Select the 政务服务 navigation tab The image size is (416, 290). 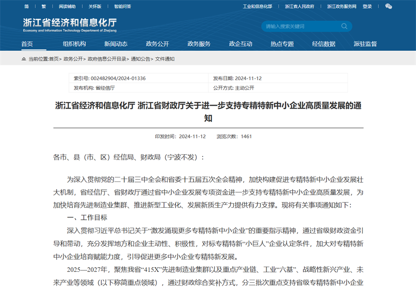(x=199, y=44)
